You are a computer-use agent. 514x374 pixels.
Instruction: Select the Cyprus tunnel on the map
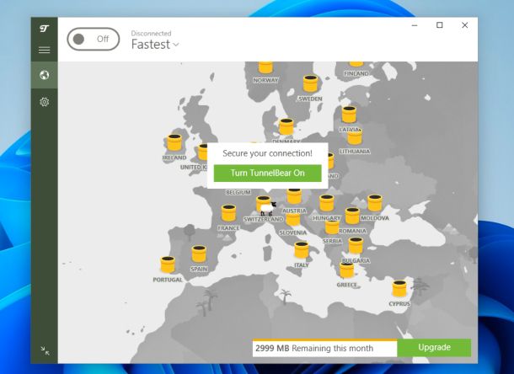[399, 289]
